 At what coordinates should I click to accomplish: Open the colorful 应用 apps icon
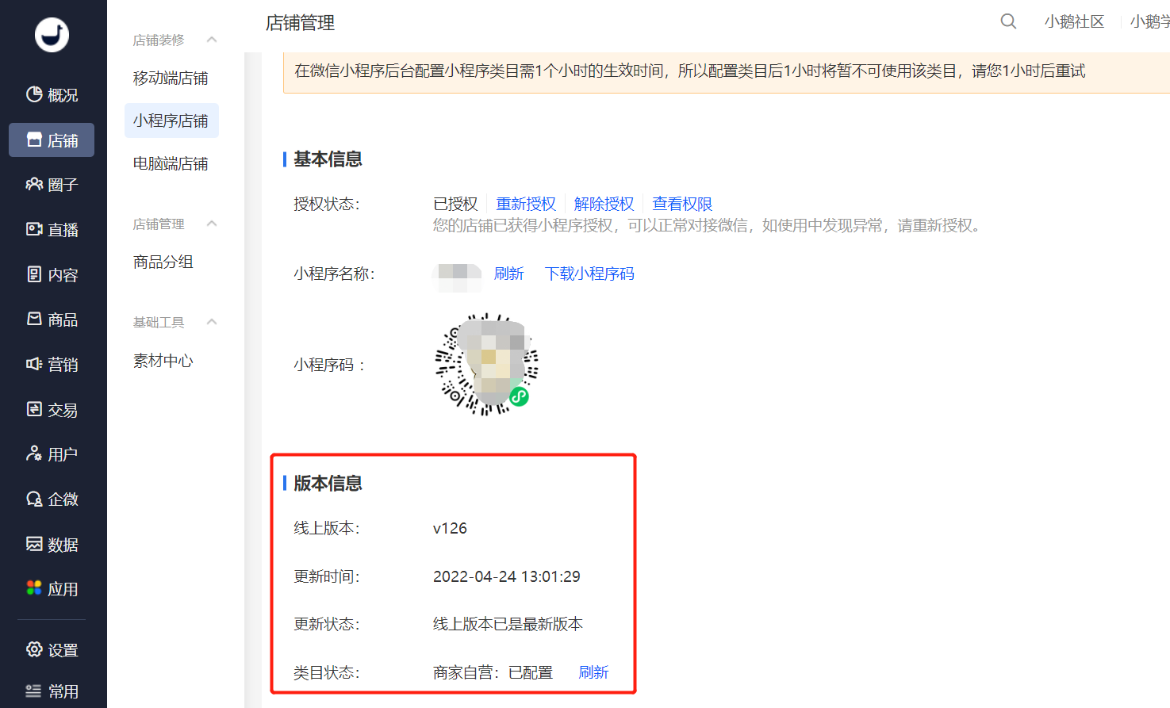(34, 588)
